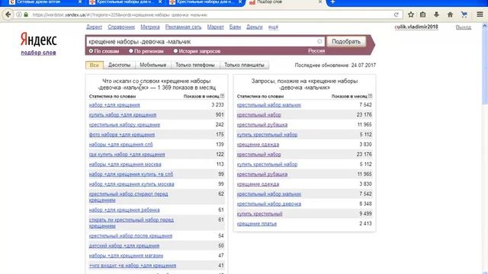Open the 'Директ' link

tap(94, 27)
